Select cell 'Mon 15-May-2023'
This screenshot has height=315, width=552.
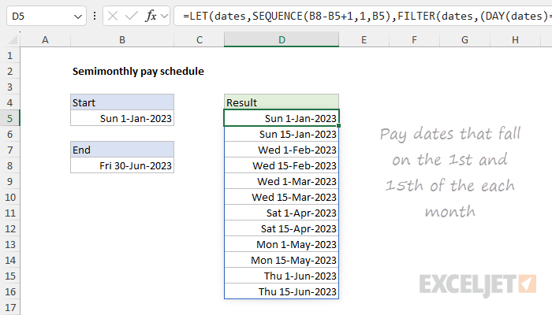(282, 260)
